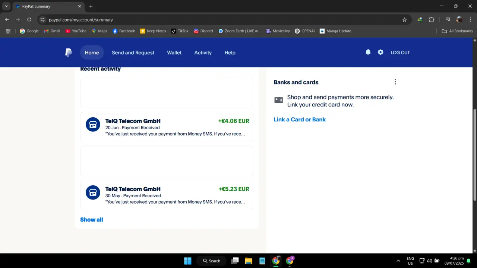Open the Keep Notes bookmark
The height and width of the screenshot is (268, 477).
click(153, 31)
